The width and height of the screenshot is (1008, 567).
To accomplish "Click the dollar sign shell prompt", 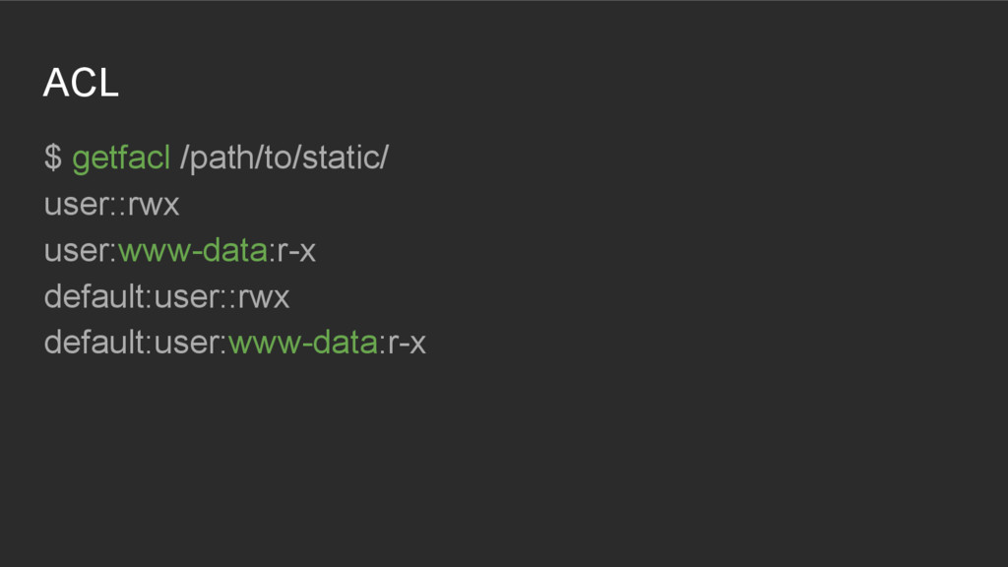I will (x=53, y=157).
